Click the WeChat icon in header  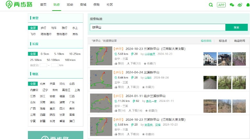click(x=232, y=5)
